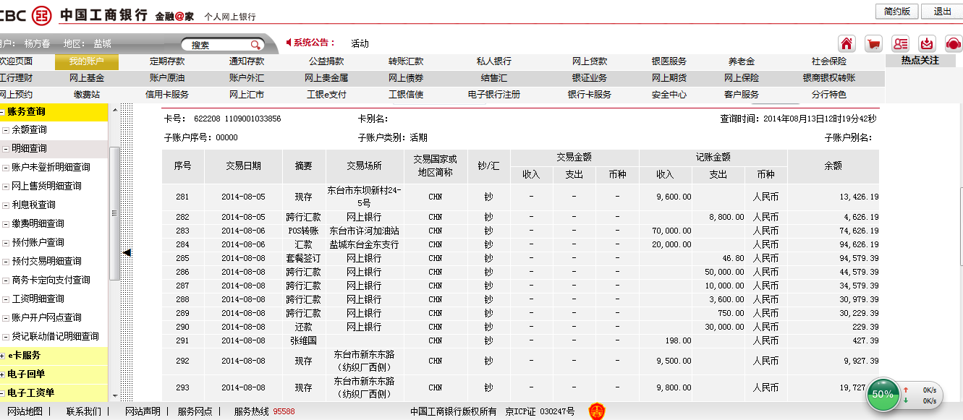Screen dimensions: 963x420
Task: Click the headset customer service icon
Action: (954, 43)
